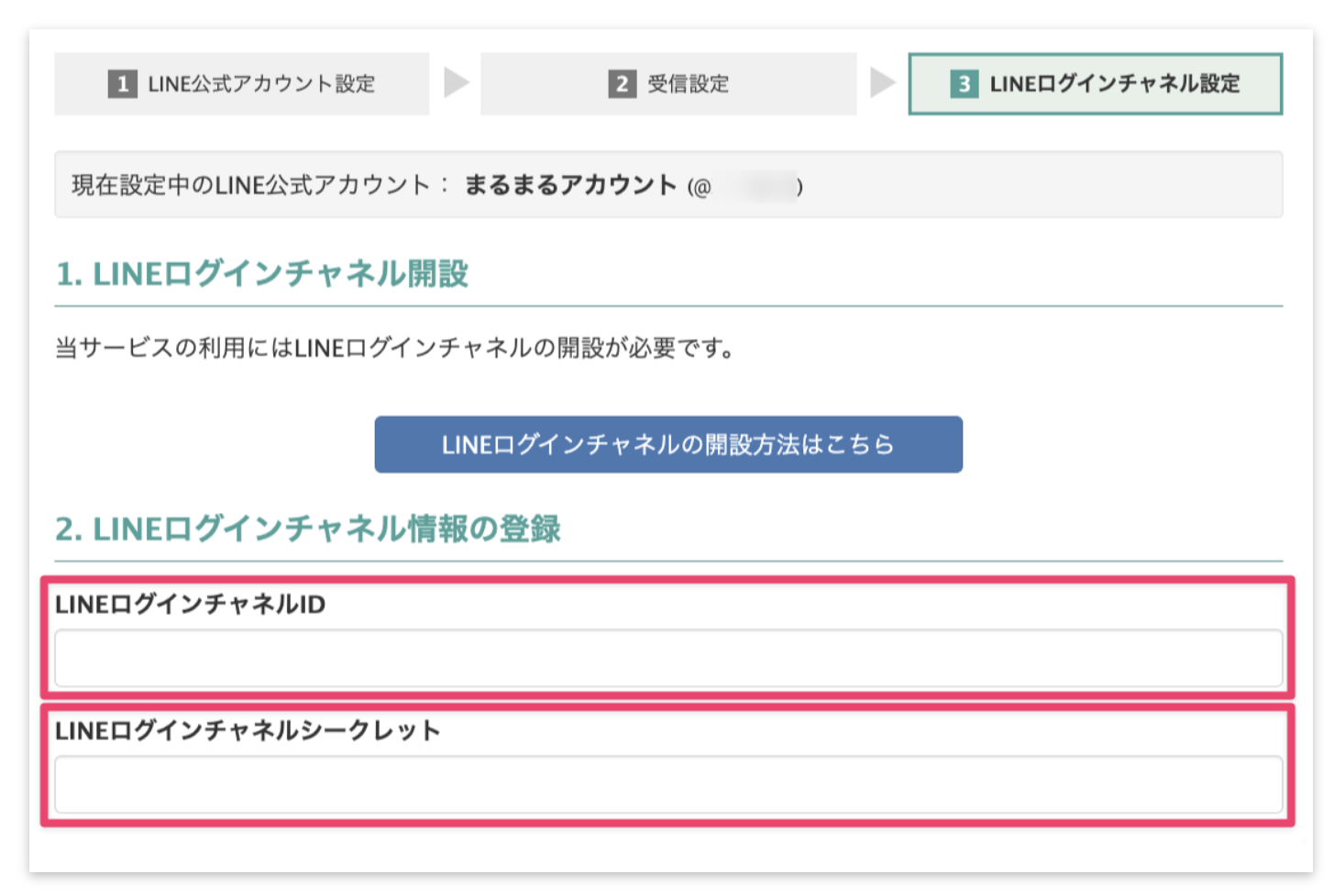Select the heading 1. LINEログインチャネル開設

coord(264,274)
